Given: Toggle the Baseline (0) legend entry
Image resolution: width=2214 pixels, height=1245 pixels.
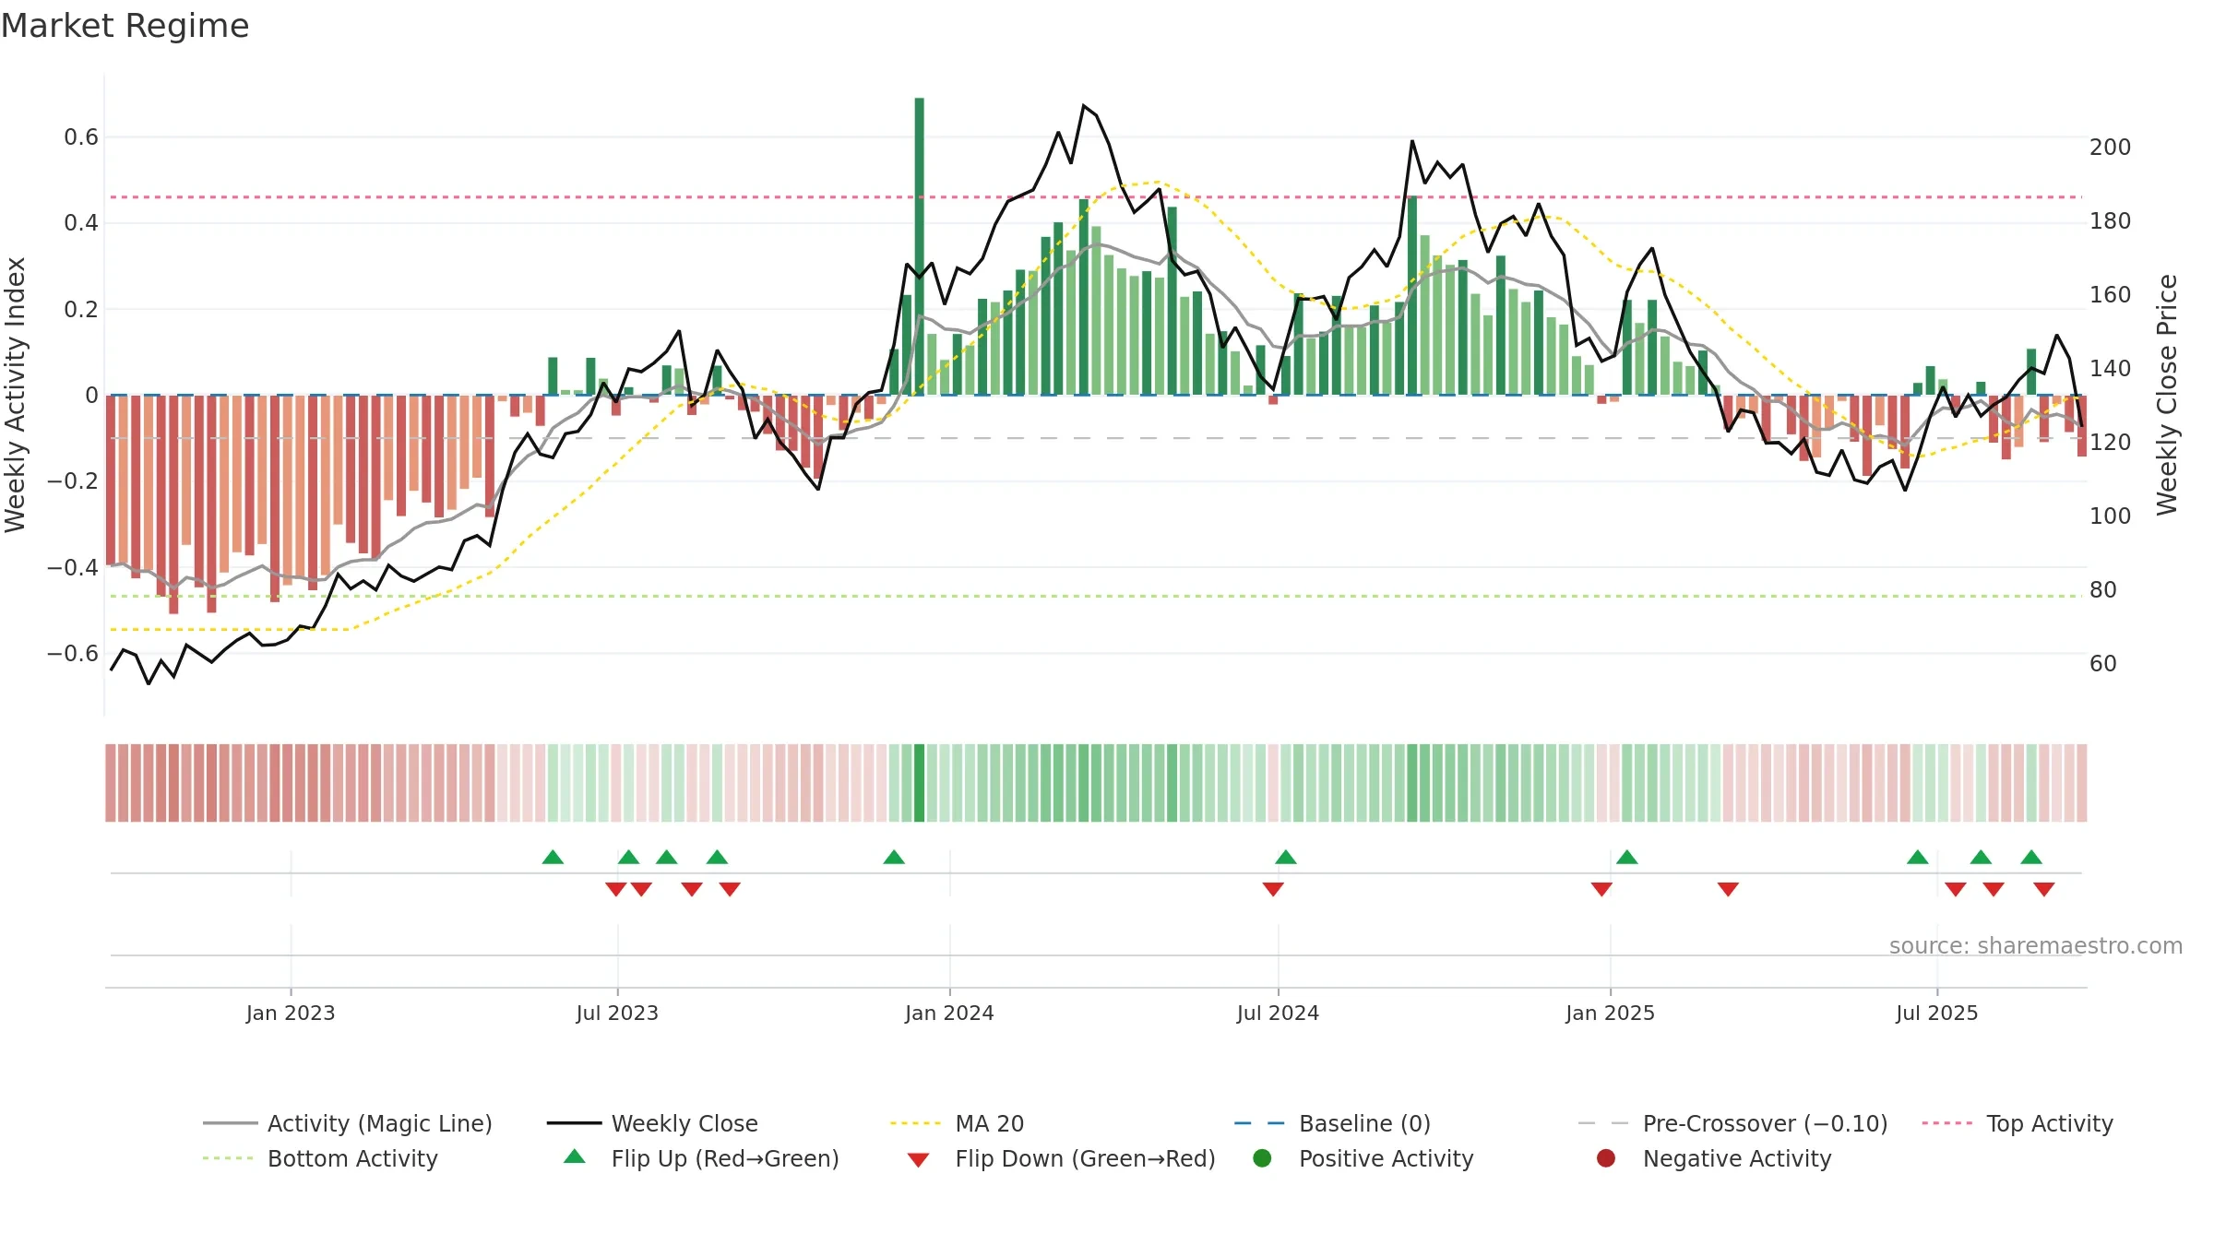Looking at the screenshot, I should tap(1332, 1123).
